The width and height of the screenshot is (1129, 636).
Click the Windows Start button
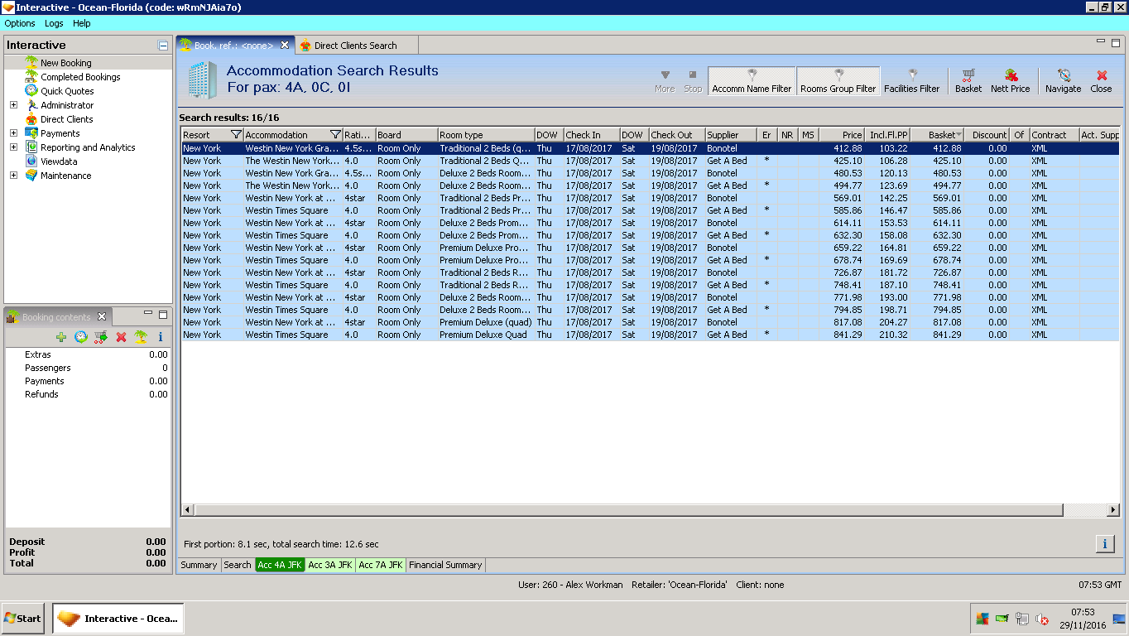click(23, 619)
